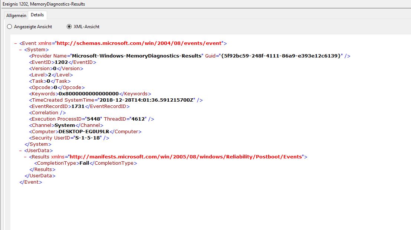The image size is (411, 230).
Task: Switch to the Allgemein tab
Action: (x=16, y=16)
